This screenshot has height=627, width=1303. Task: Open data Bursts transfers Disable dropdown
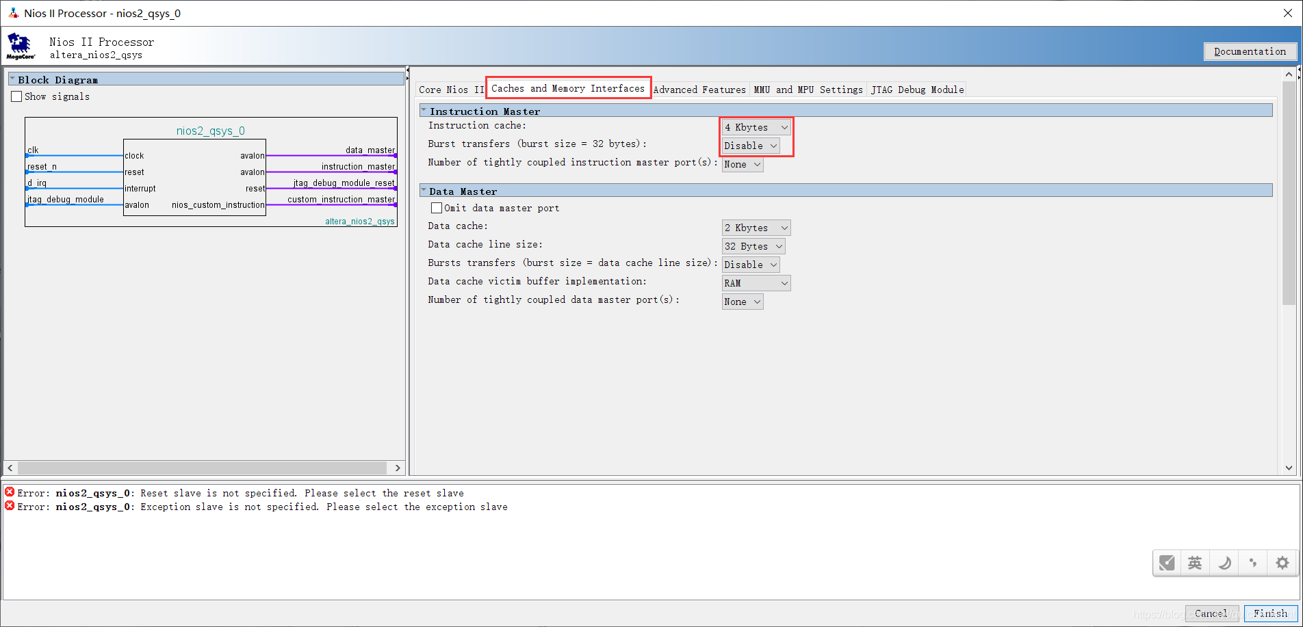751,265
